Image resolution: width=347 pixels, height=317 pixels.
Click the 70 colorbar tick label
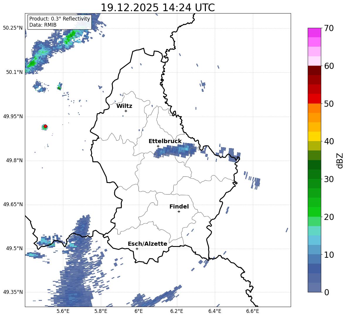(329, 28)
